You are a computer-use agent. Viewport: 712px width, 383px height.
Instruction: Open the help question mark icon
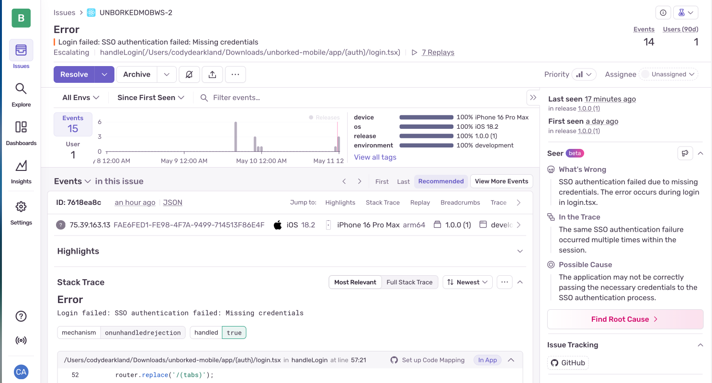pos(21,316)
